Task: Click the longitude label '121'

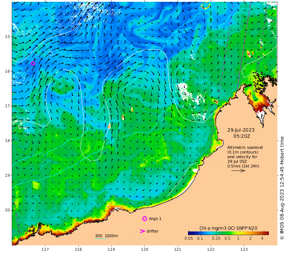Action: pos(177,249)
